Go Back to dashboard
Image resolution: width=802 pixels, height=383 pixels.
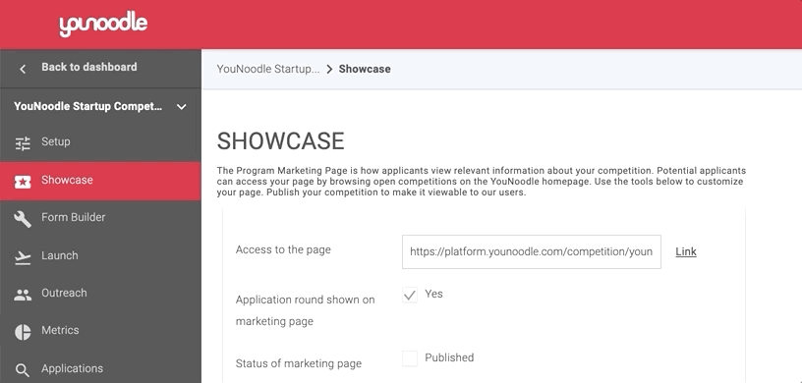tap(89, 67)
